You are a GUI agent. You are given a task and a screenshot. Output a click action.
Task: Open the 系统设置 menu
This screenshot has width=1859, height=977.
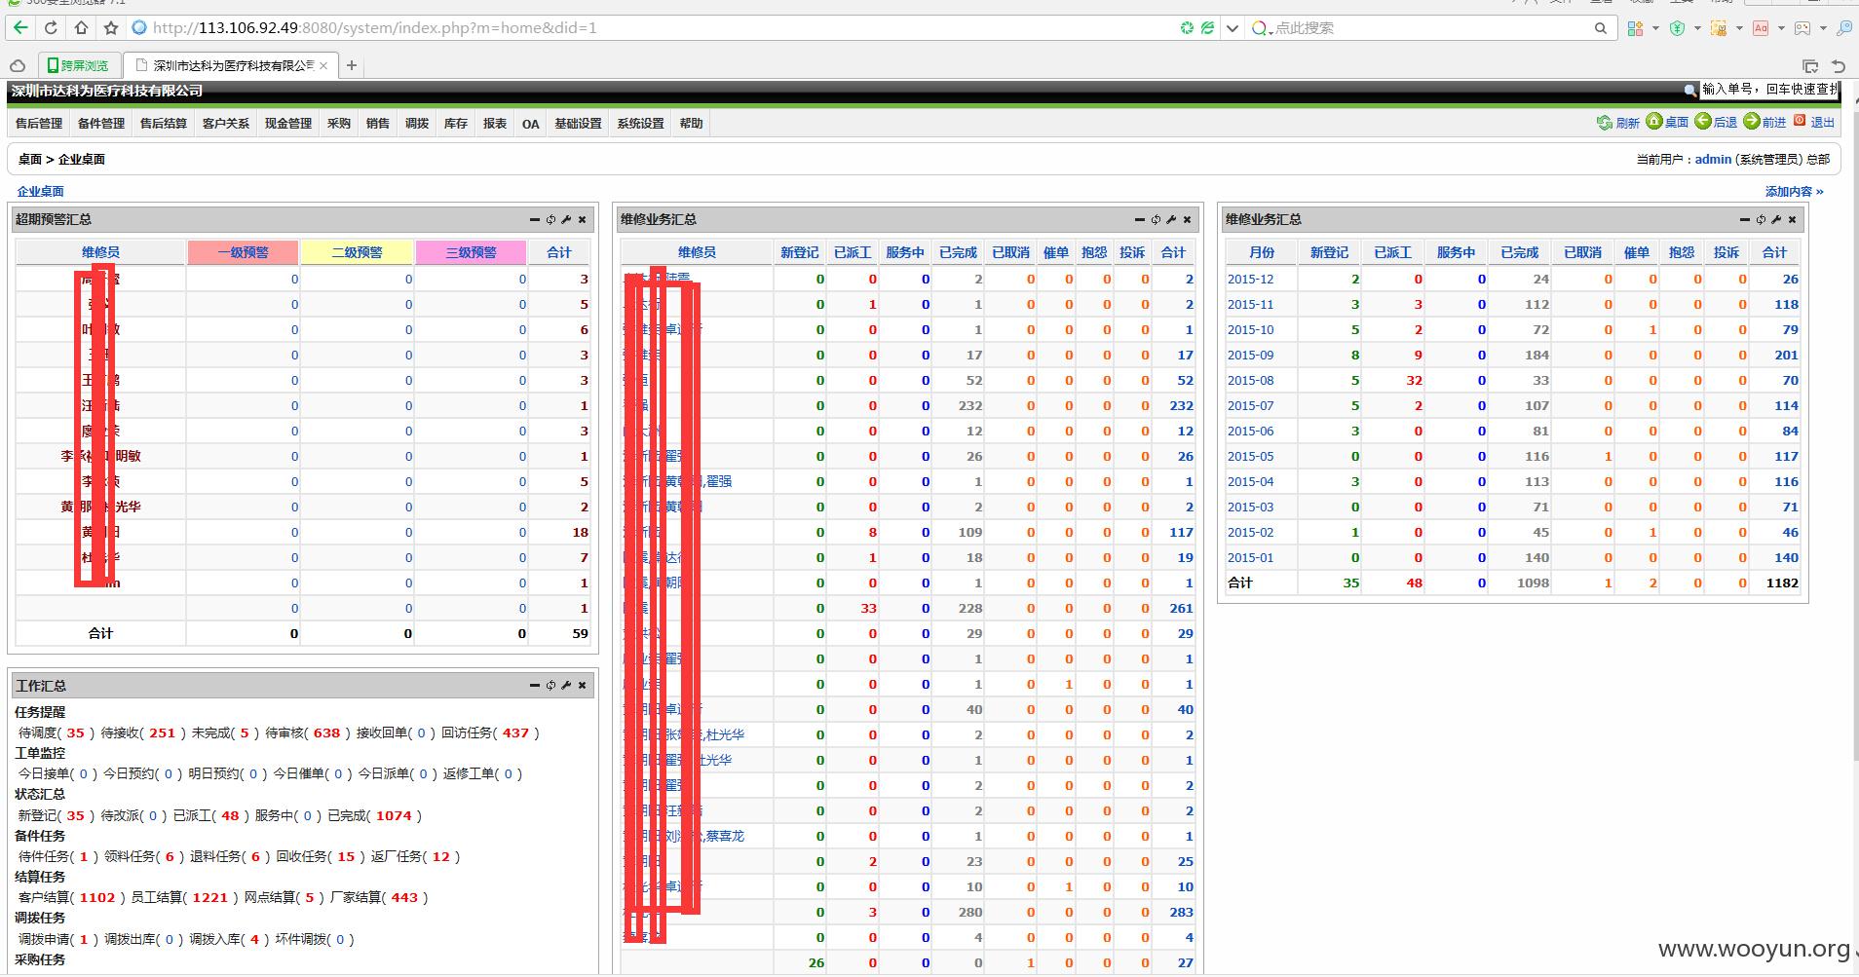point(641,124)
